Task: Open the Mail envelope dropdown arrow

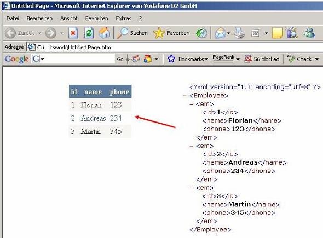Action: pos(228,33)
